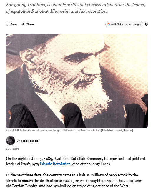The width and height of the screenshot is (151, 190).
Task: Click the 4 Jun 2019 publish date
Action: point(12,149)
